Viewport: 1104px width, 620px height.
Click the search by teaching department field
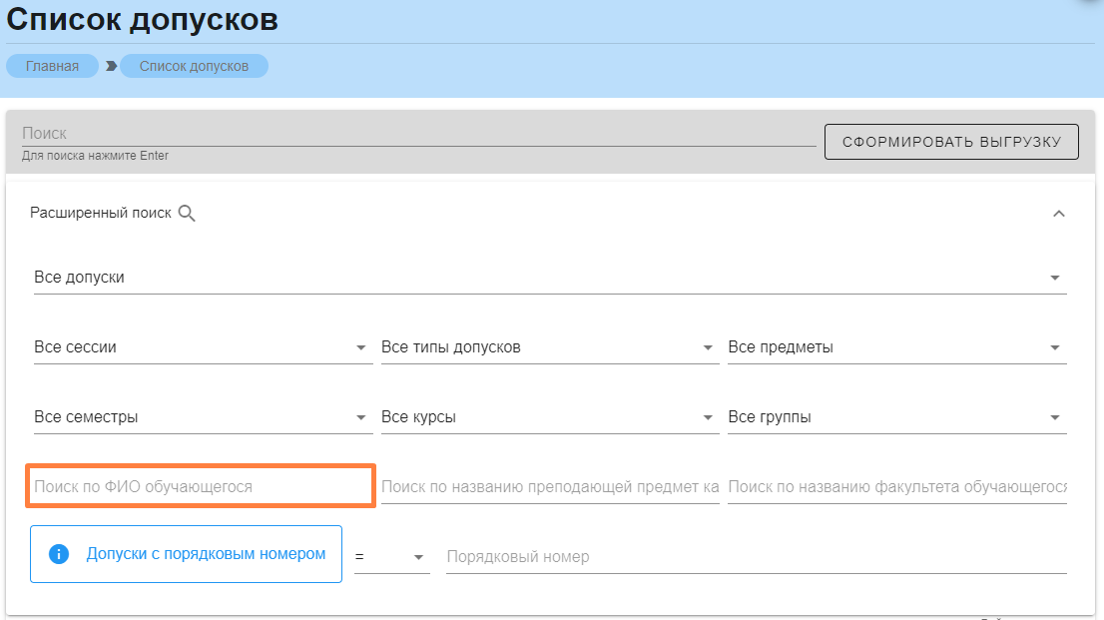point(549,487)
